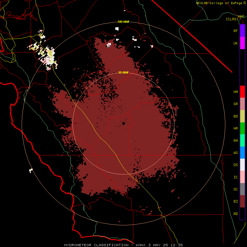Click the DS legend label

(235, 165)
